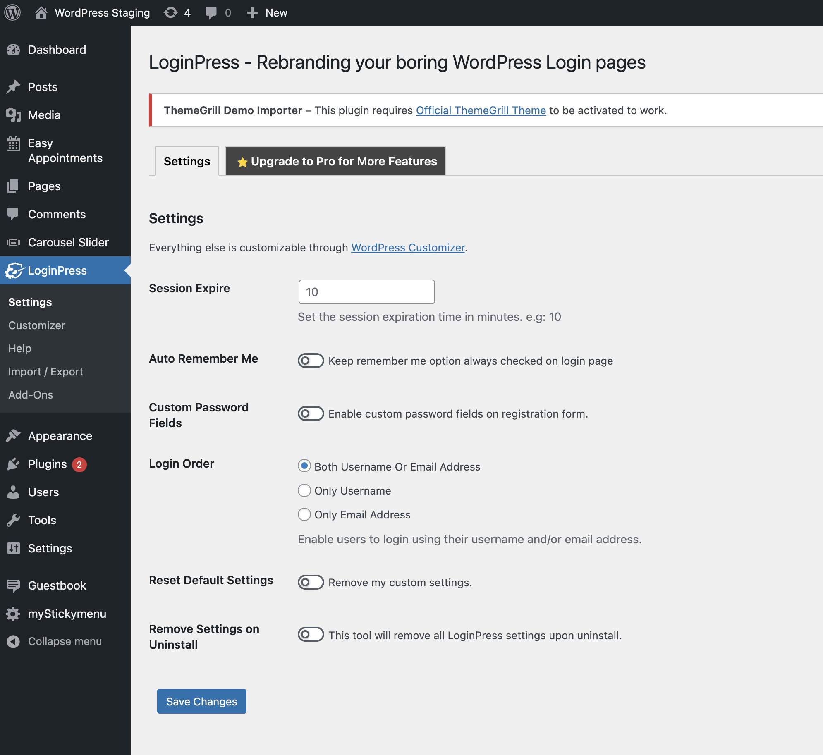Click the Save Changes button
The image size is (823, 755).
tap(202, 701)
